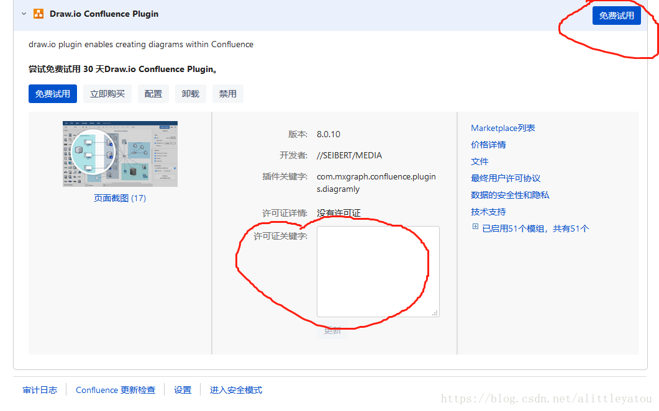This screenshot has height=411, width=659.
Task: Open the 价格详情 link
Action: tap(488, 145)
